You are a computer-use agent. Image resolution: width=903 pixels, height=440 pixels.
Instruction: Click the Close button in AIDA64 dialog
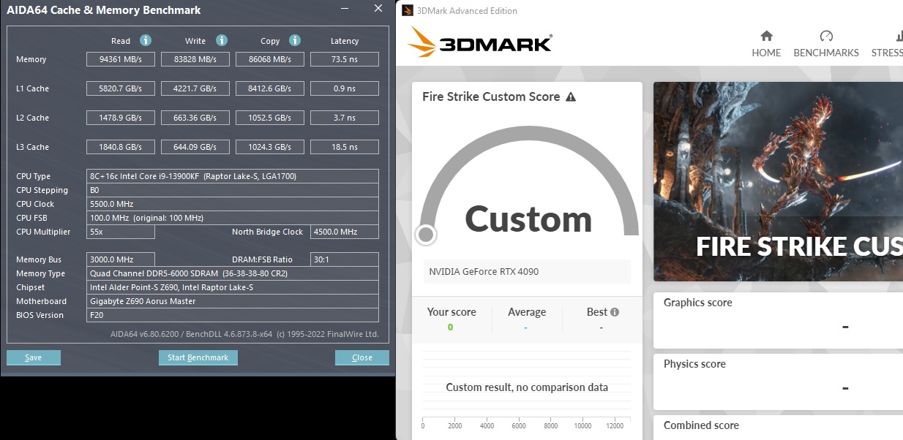(362, 357)
